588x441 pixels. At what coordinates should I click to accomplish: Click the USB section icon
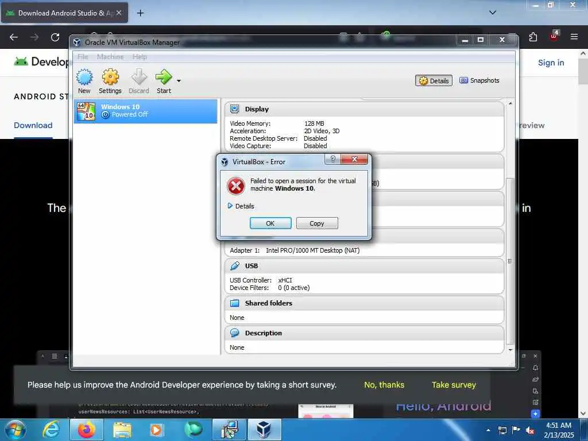(235, 266)
